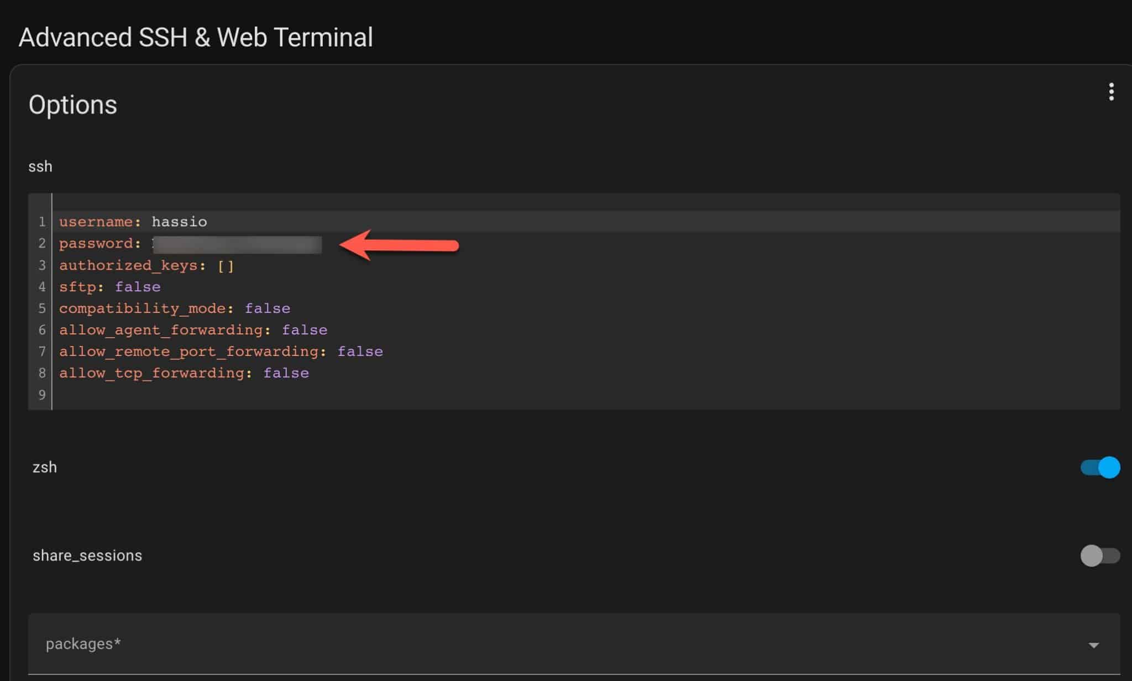This screenshot has width=1132, height=681.
Task: Select the allow_agent_forwarding false value
Action: point(305,329)
